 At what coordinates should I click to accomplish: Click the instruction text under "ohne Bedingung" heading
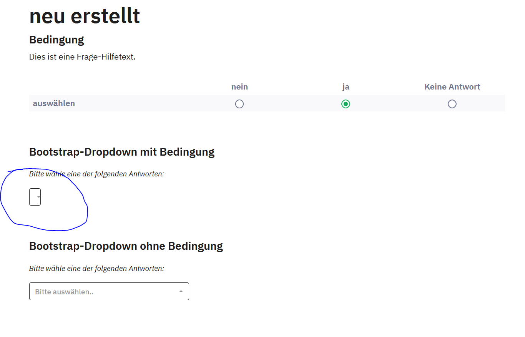(96, 268)
